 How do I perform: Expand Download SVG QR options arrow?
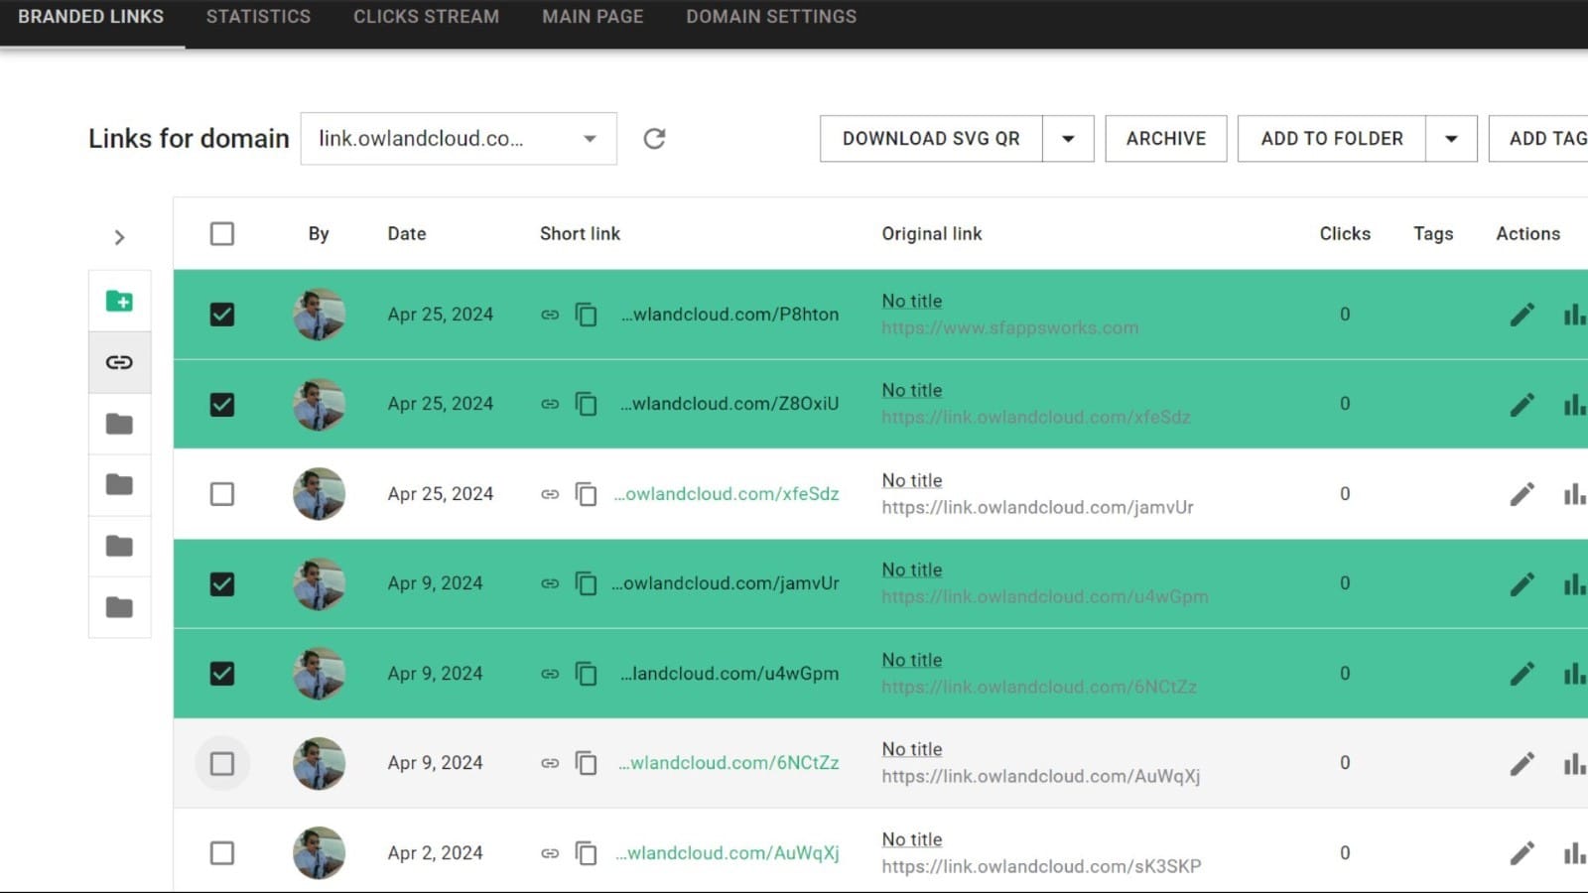tap(1068, 139)
